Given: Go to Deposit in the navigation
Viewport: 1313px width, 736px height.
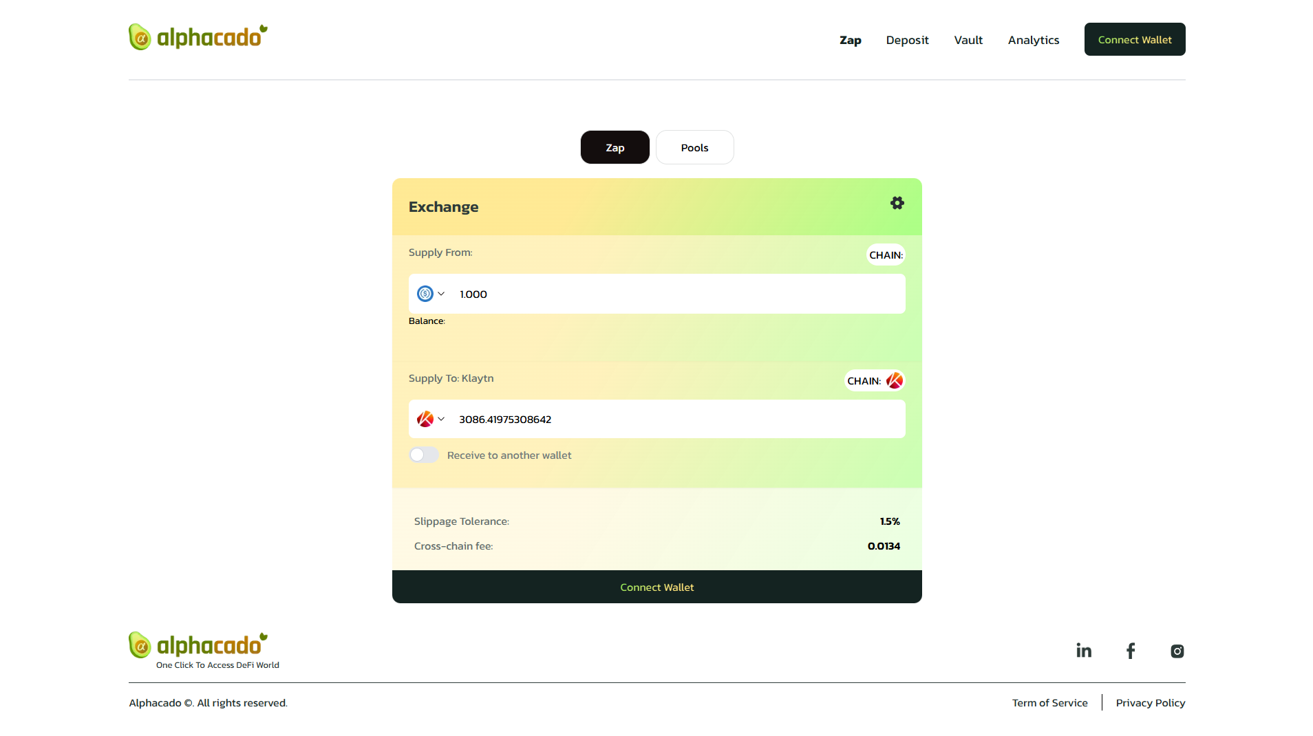Looking at the screenshot, I should 907,40.
